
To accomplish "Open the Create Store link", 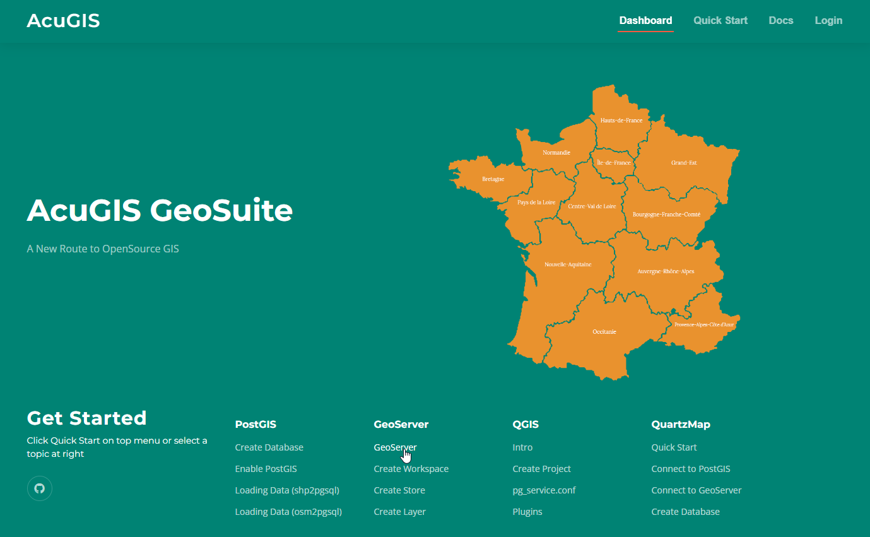I will tap(399, 490).
